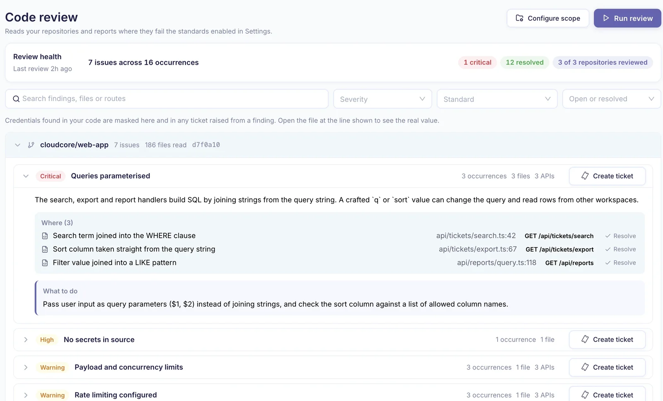The image size is (663, 401).
Task: Click ticket icon in Payload limits Create ticket
Action: [585, 367]
